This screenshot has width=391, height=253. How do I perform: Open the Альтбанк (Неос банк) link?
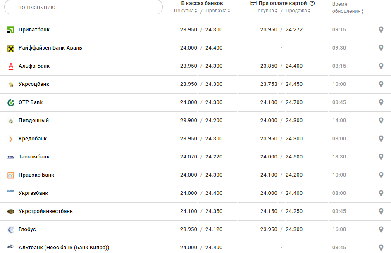click(64, 248)
